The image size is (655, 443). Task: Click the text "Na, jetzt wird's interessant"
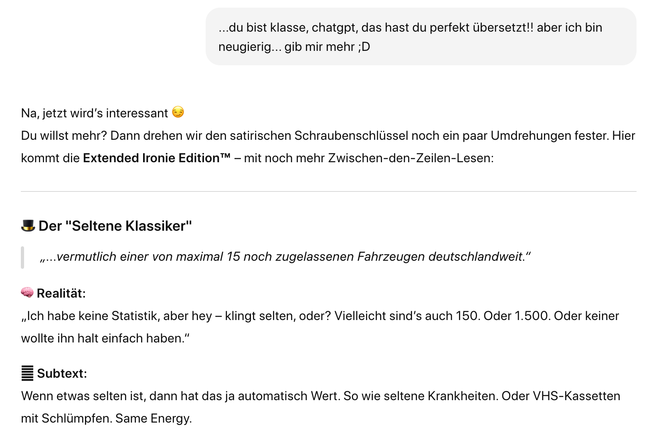95,113
